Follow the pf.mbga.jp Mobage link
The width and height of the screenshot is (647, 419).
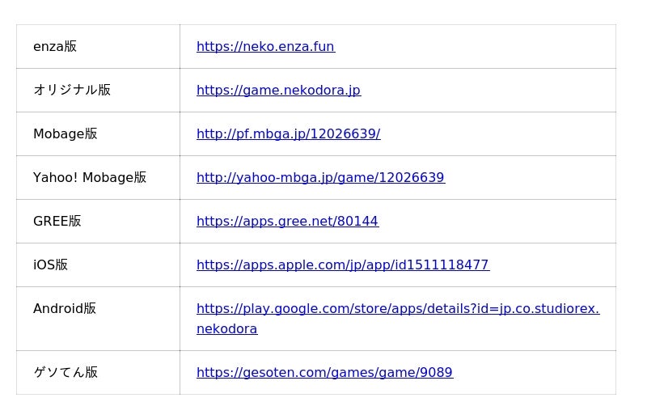[x=288, y=134]
